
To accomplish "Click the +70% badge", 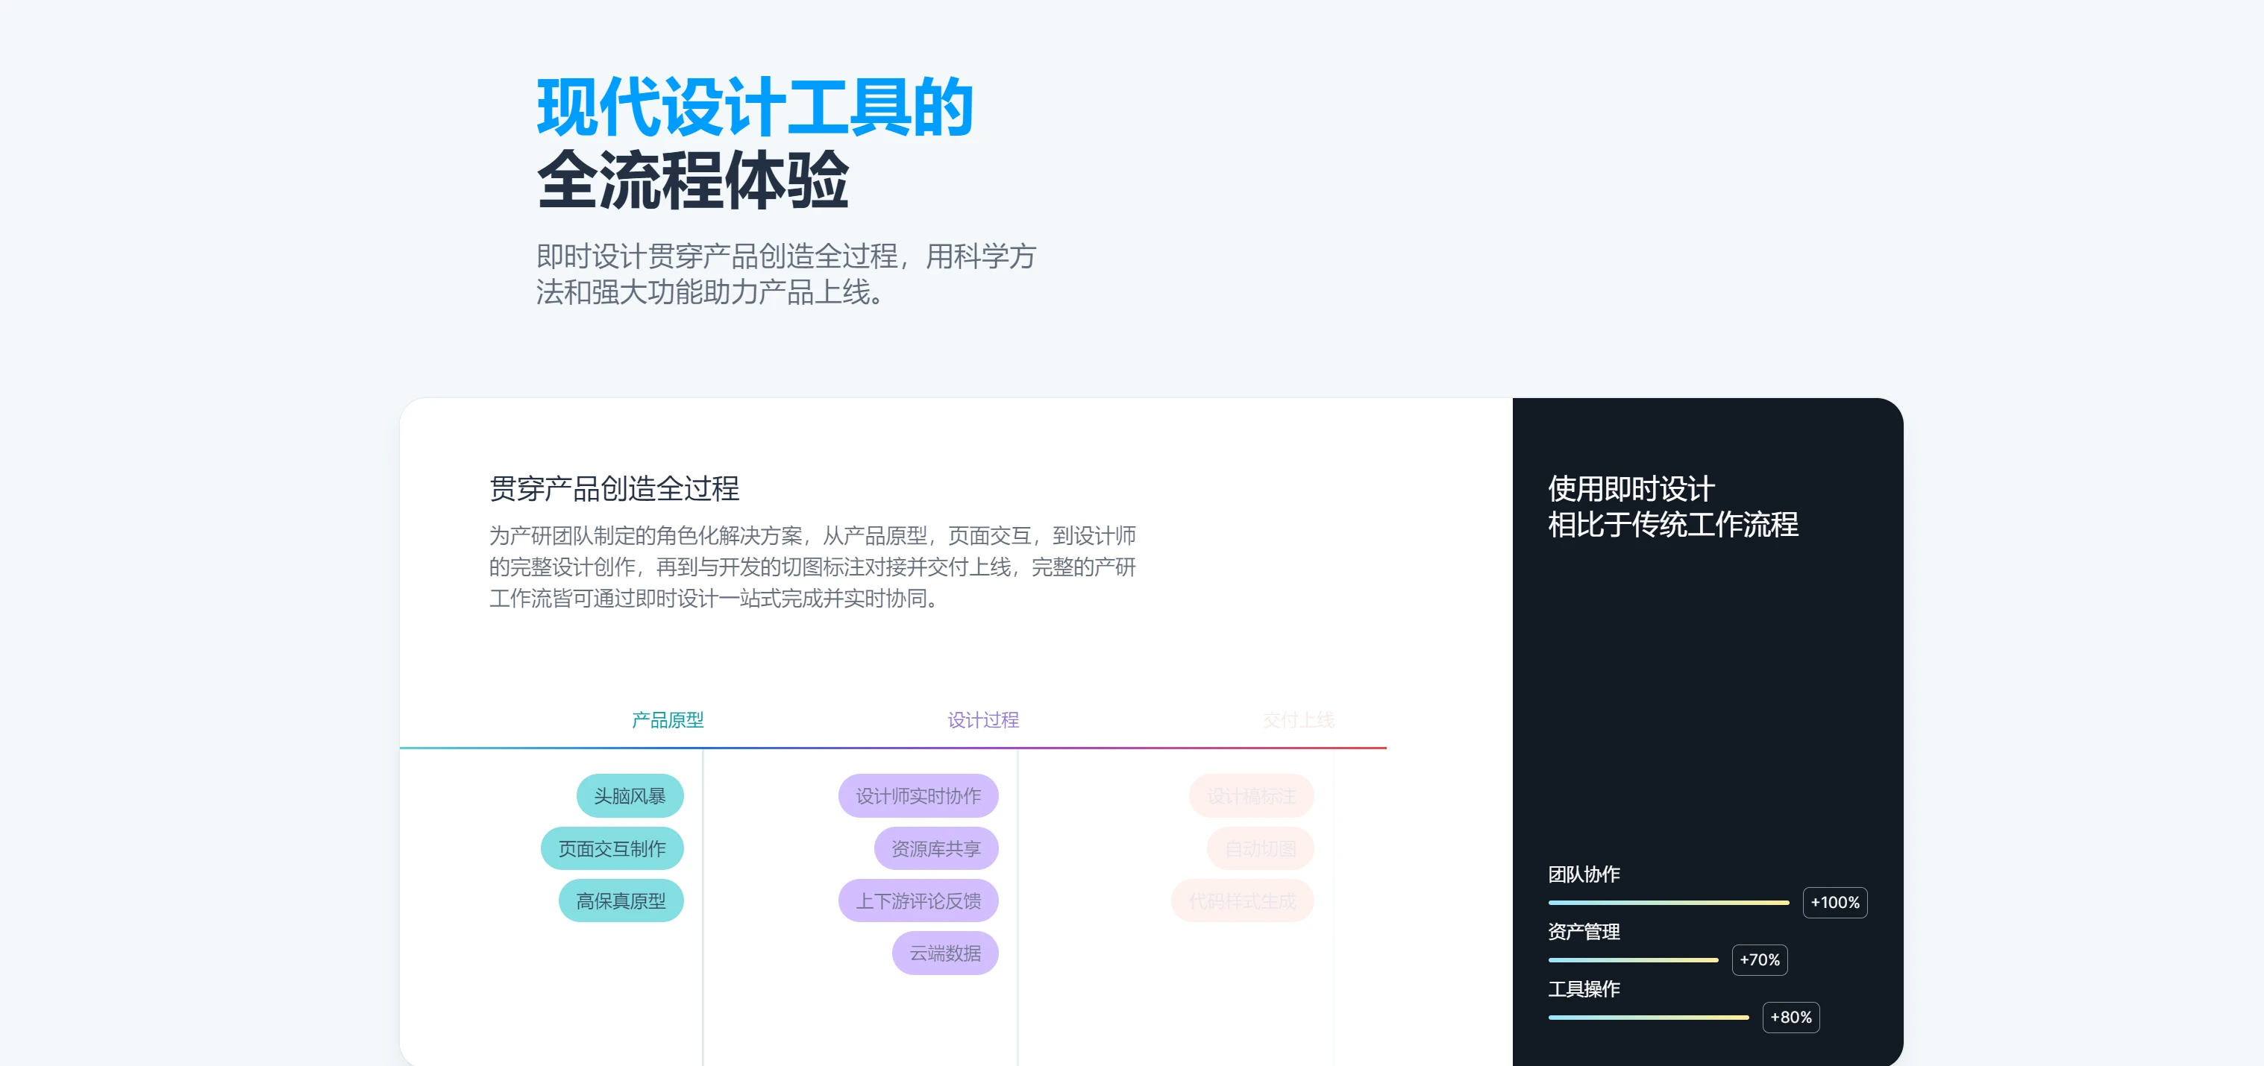I will click(x=1759, y=959).
